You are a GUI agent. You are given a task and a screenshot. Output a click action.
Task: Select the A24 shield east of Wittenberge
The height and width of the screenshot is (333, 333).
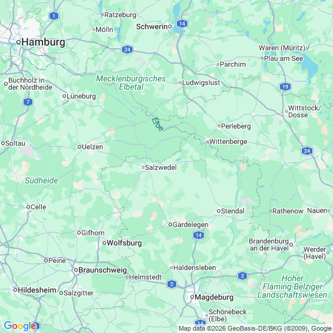(x=307, y=151)
